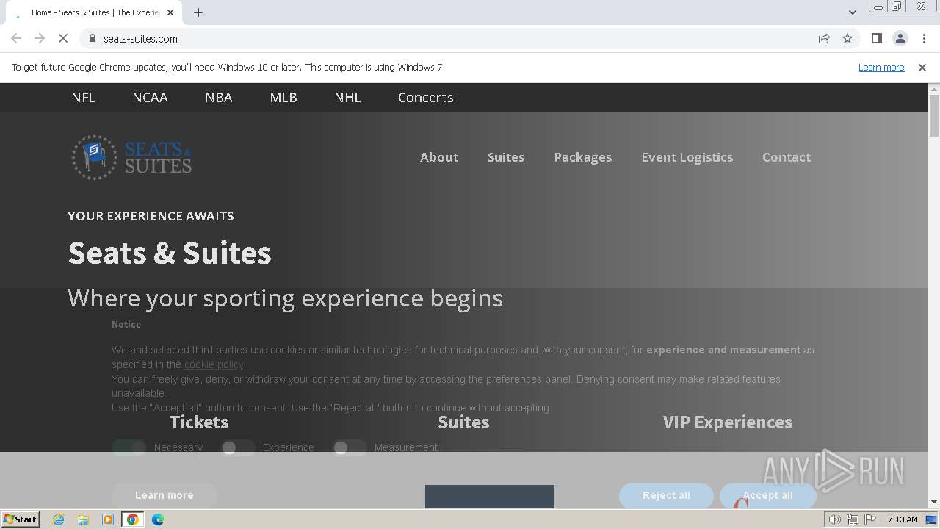Screen dimensions: 940x529
Task: Go to the About page
Action: (x=439, y=157)
